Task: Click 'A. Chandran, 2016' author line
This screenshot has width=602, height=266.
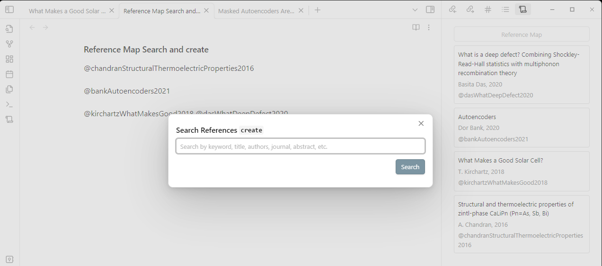Action: tap(483, 225)
